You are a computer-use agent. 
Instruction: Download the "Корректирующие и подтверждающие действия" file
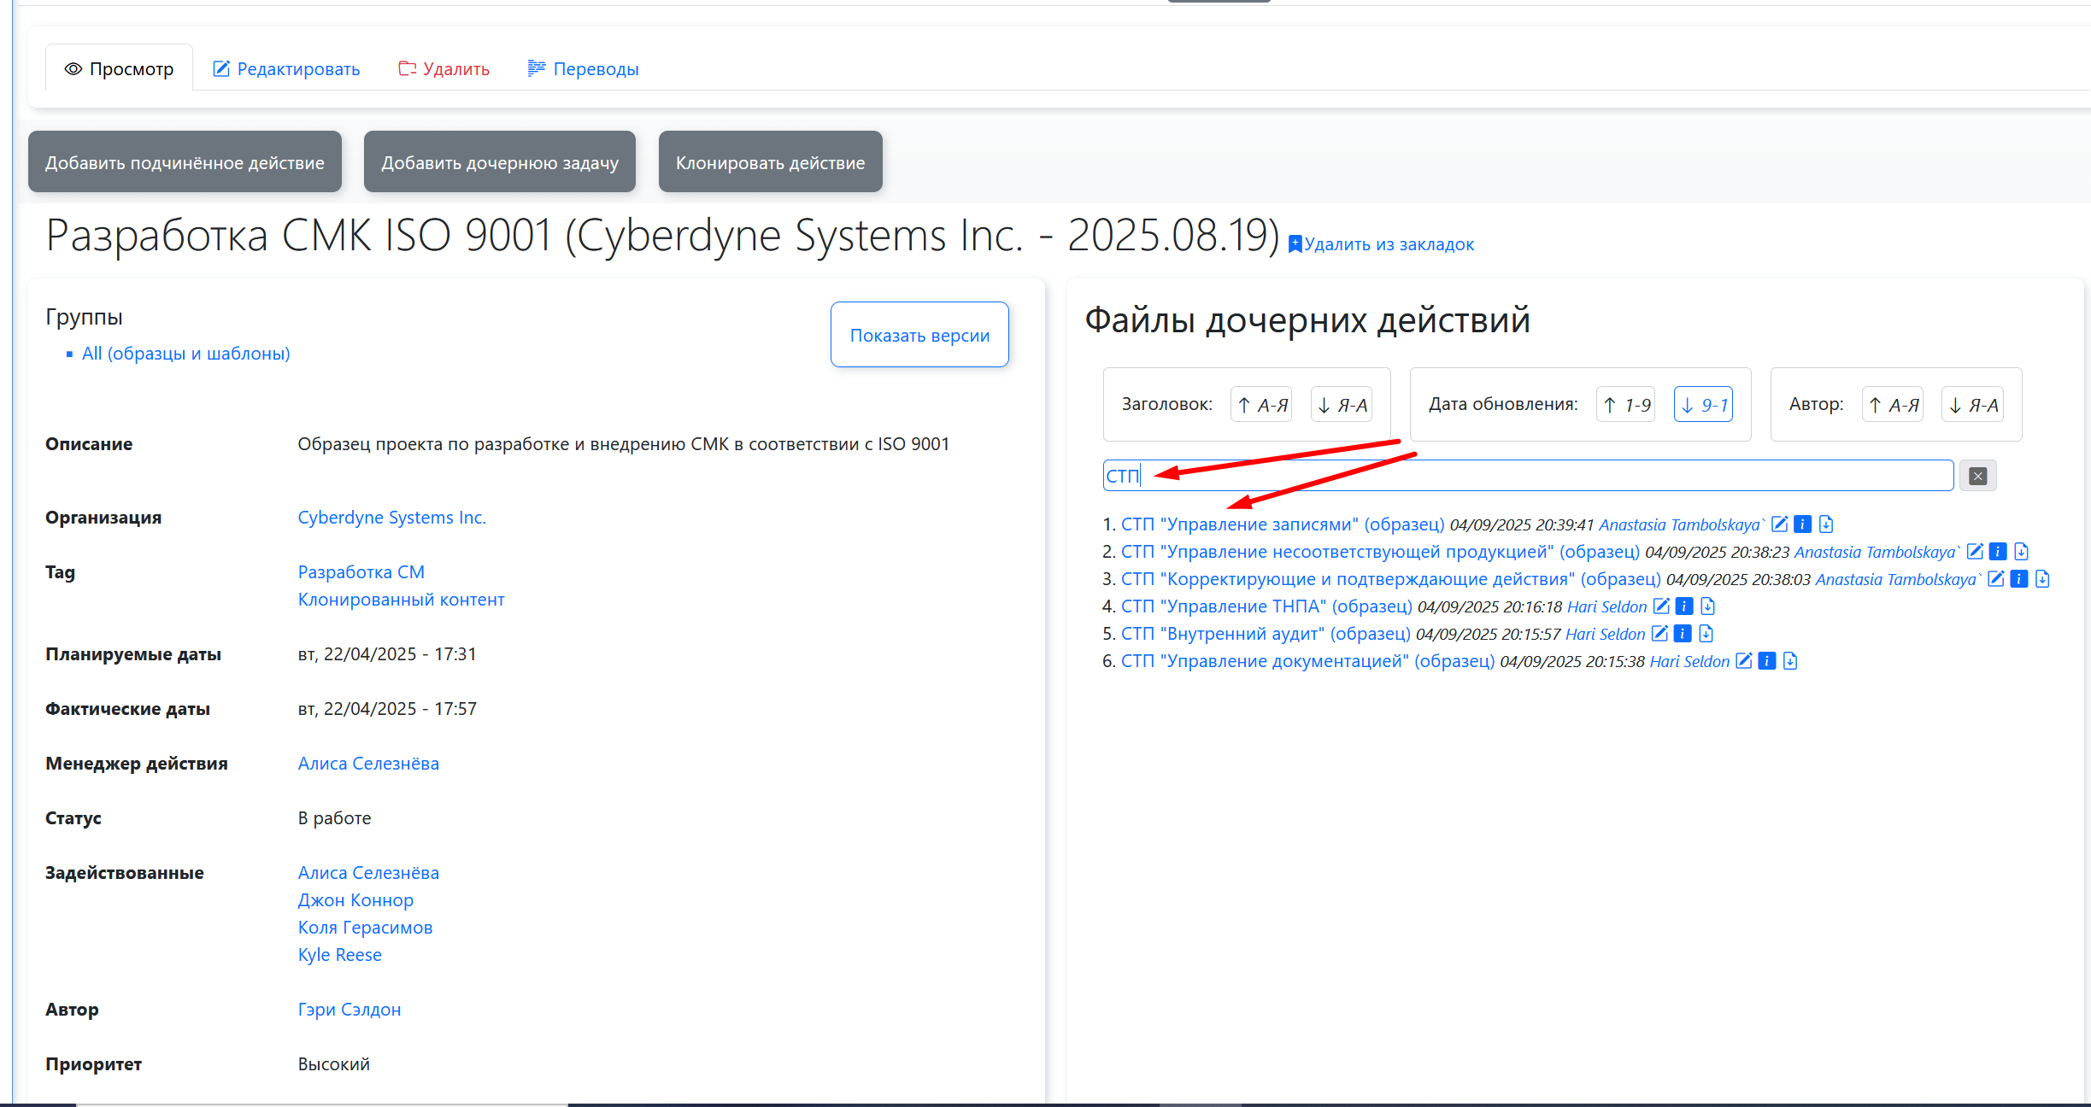click(2042, 579)
